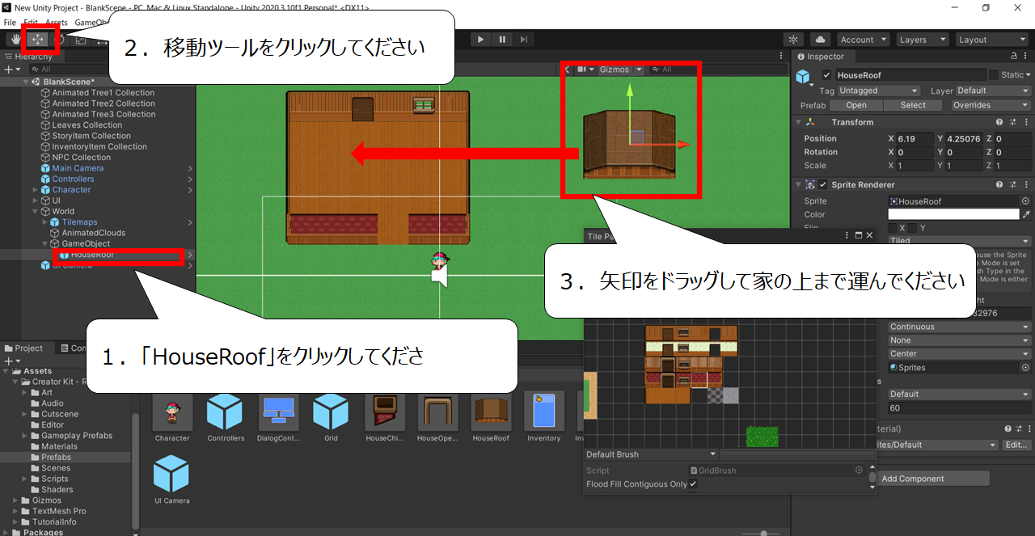Open the Tiled draw mode dropdown
Screen dimensions: 1035x536
tap(959, 240)
